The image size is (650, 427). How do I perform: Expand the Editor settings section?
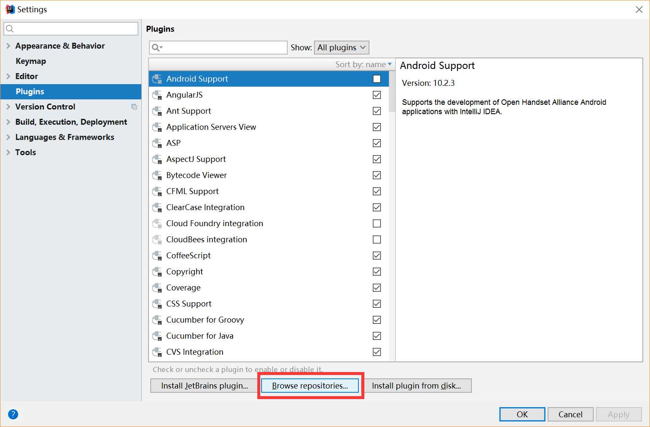pos(8,76)
